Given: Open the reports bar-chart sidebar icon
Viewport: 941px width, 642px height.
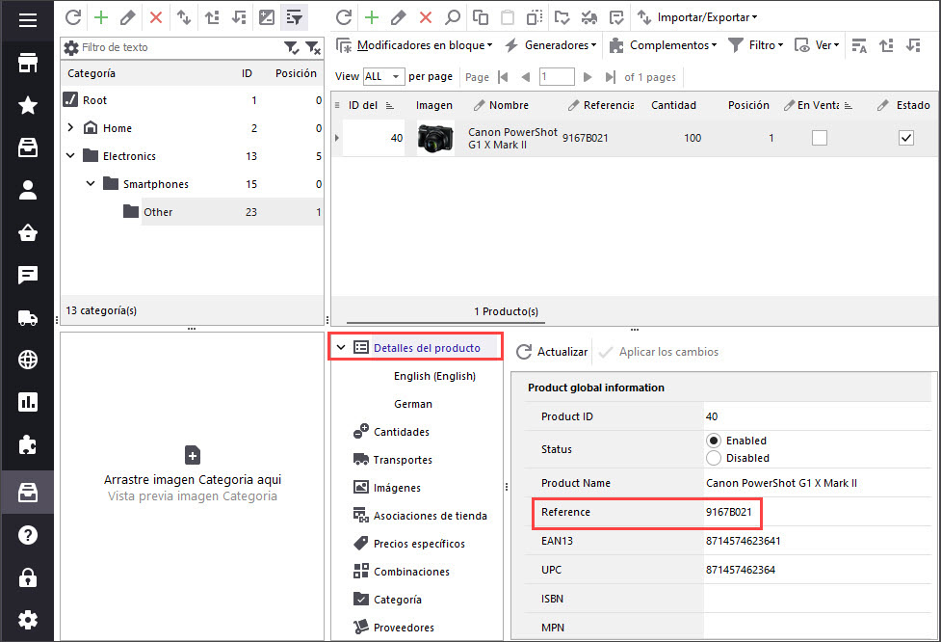Looking at the screenshot, I should click(28, 402).
